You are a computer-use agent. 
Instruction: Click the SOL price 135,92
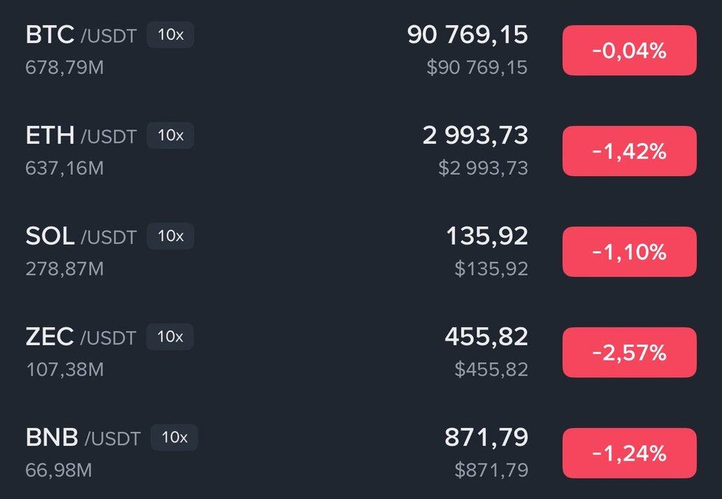coord(487,236)
